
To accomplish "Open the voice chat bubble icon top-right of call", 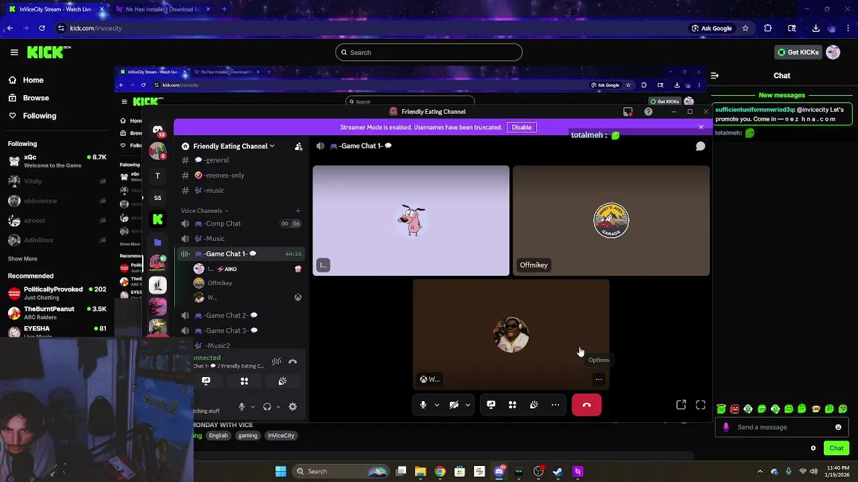I will [x=700, y=146].
